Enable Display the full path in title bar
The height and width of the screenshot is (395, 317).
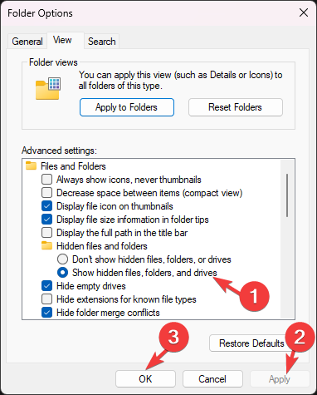click(x=46, y=233)
